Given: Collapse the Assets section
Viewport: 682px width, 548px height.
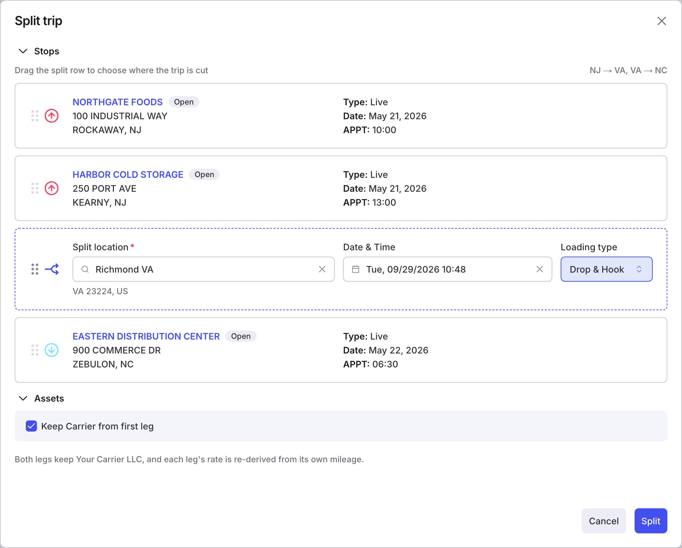Looking at the screenshot, I should tap(23, 398).
